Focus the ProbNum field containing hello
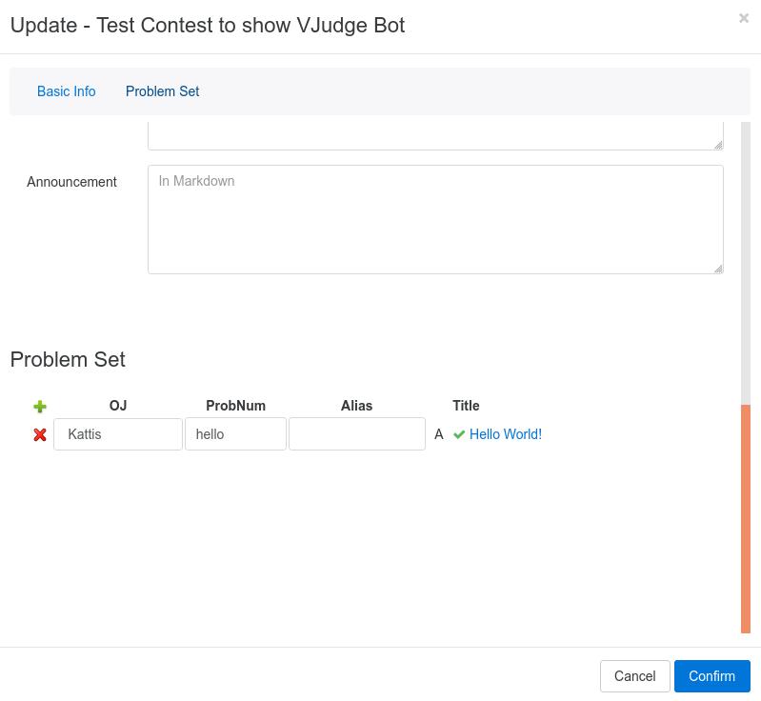Image resolution: width=761 pixels, height=701 pixels. (235, 434)
